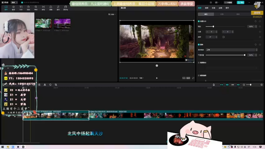Toggle the main track magnet
Viewport: 265px width, 149px height.
coord(222,85)
